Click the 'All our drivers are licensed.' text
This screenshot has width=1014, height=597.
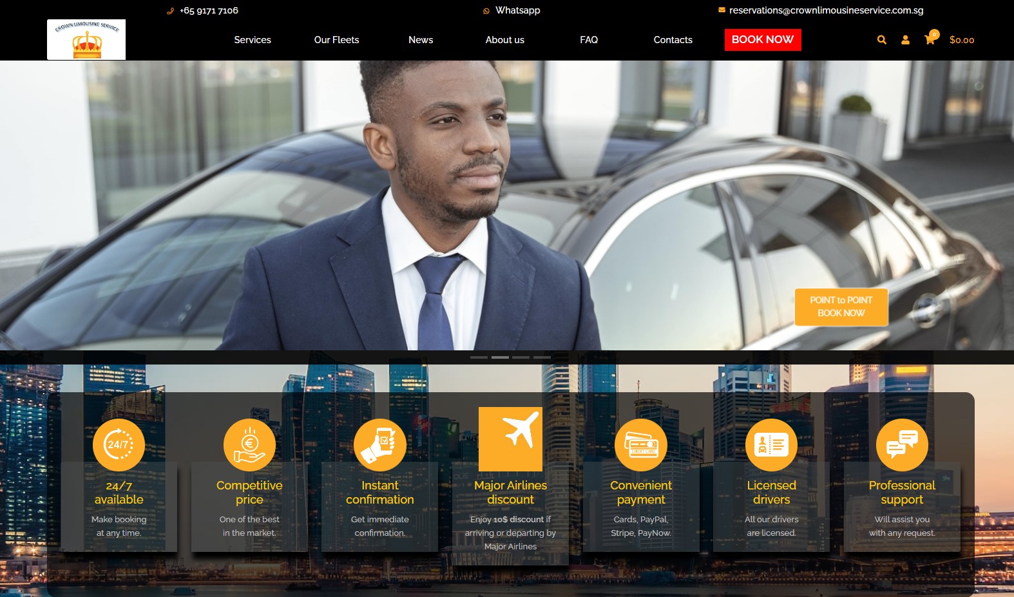pyautogui.click(x=772, y=526)
